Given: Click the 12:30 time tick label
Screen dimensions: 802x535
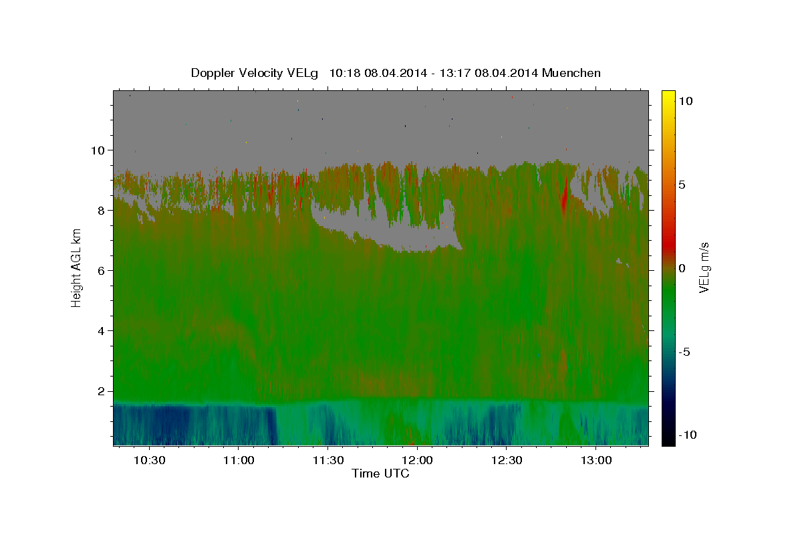Looking at the screenshot, I should click(x=507, y=461).
